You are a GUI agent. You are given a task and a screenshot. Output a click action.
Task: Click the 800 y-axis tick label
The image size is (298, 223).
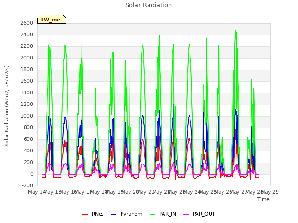tap(28, 128)
